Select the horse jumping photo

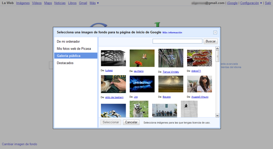pos(113,111)
